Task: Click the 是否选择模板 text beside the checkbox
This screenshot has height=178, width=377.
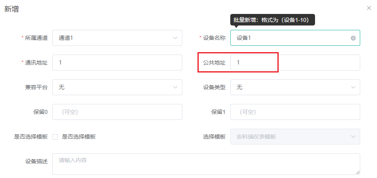Action: click(79, 137)
